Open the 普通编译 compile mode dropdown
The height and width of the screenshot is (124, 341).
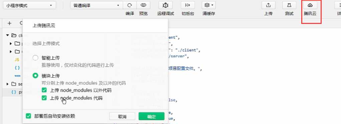96,5
